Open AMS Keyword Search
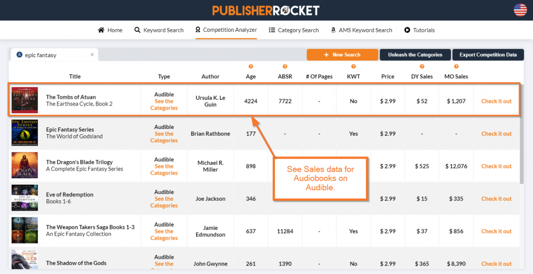Image resolution: width=533 pixels, height=274 pixels. [361, 30]
